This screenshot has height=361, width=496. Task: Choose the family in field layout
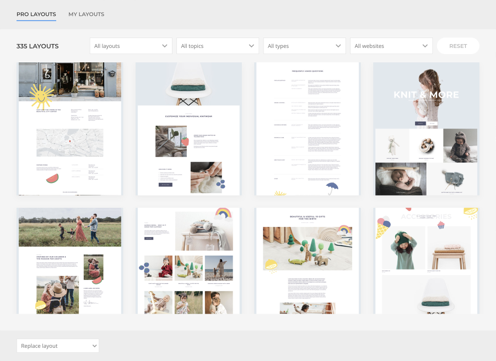pyautogui.click(x=70, y=261)
